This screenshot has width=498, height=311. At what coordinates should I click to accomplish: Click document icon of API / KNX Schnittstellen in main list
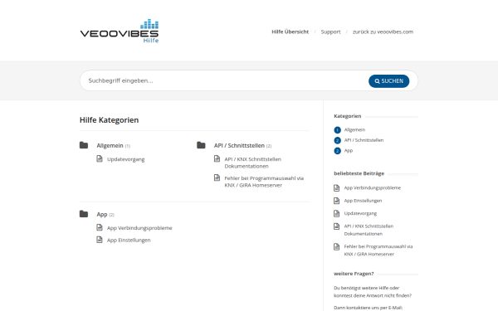217,158
